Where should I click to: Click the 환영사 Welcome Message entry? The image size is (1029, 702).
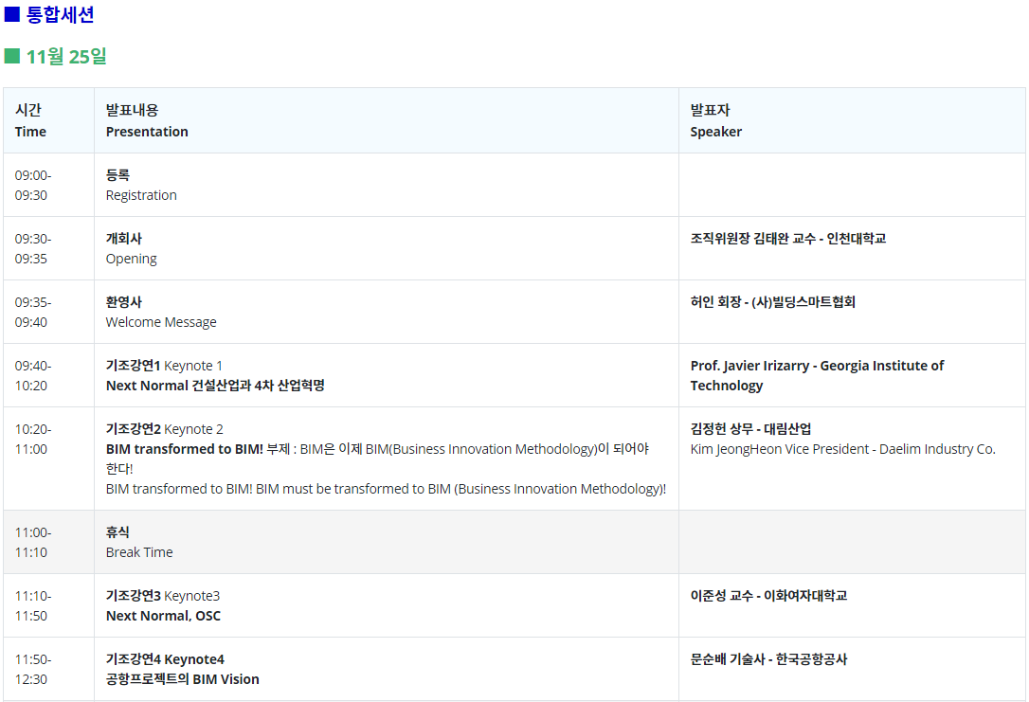coord(161,313)
